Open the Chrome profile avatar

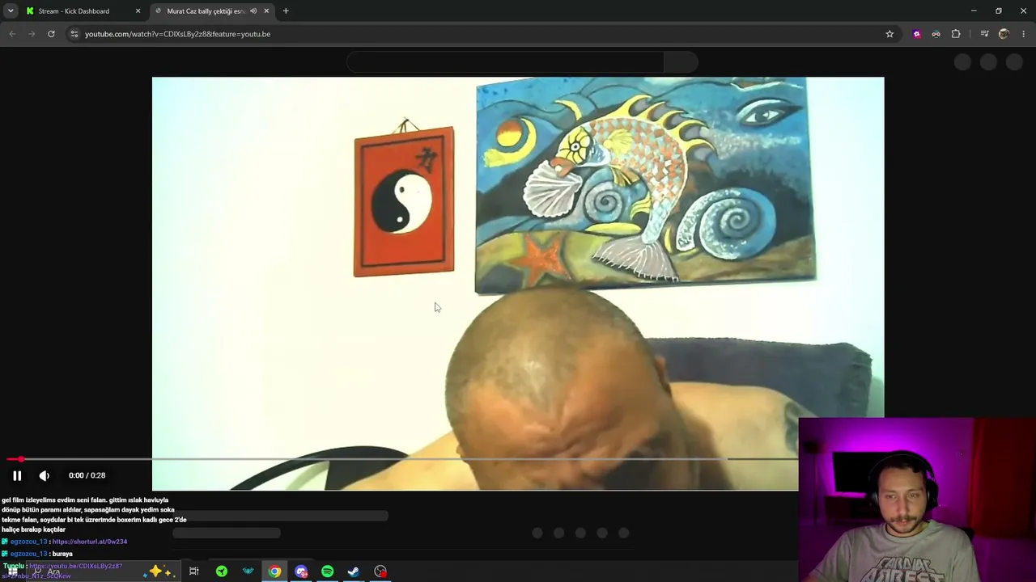click(x=1004, y=34)
